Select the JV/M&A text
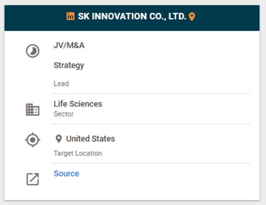 69,45
